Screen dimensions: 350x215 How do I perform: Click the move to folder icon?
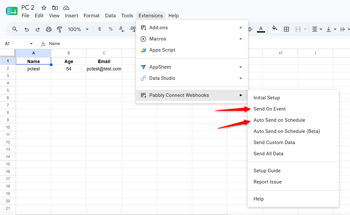55,8
